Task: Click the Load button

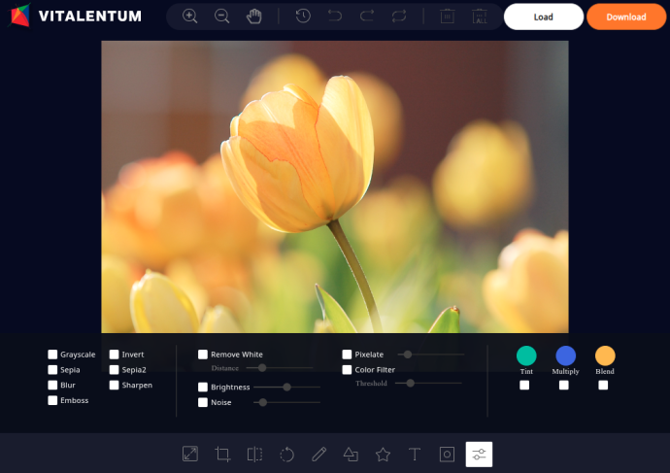Action: tap(543, 17)
